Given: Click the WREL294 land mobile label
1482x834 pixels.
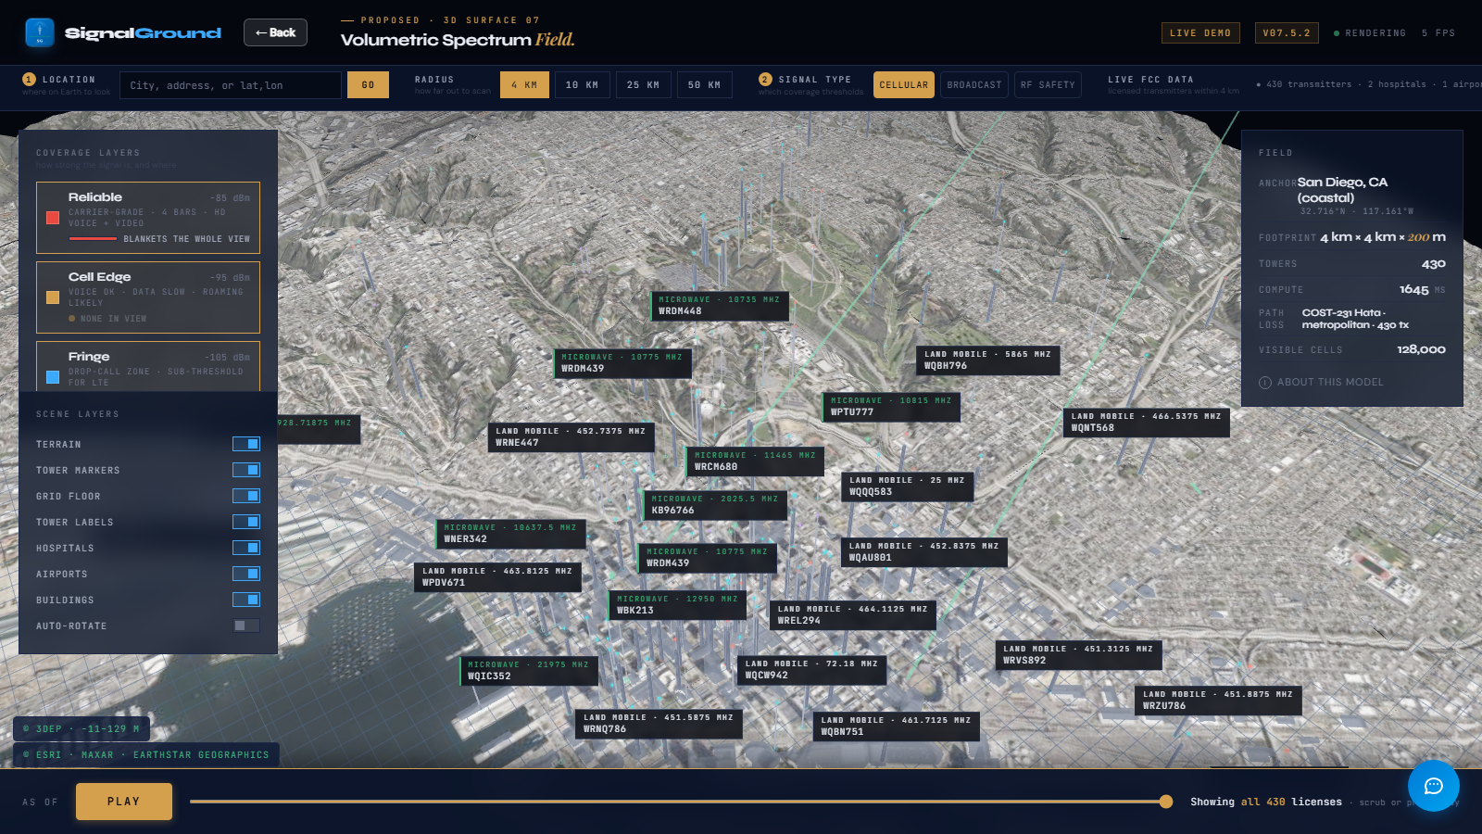Looking at the screenshot, I should pyautogui.click(x=853, y=615).
